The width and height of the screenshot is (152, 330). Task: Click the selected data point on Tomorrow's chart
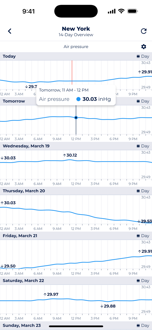point(76,117)
